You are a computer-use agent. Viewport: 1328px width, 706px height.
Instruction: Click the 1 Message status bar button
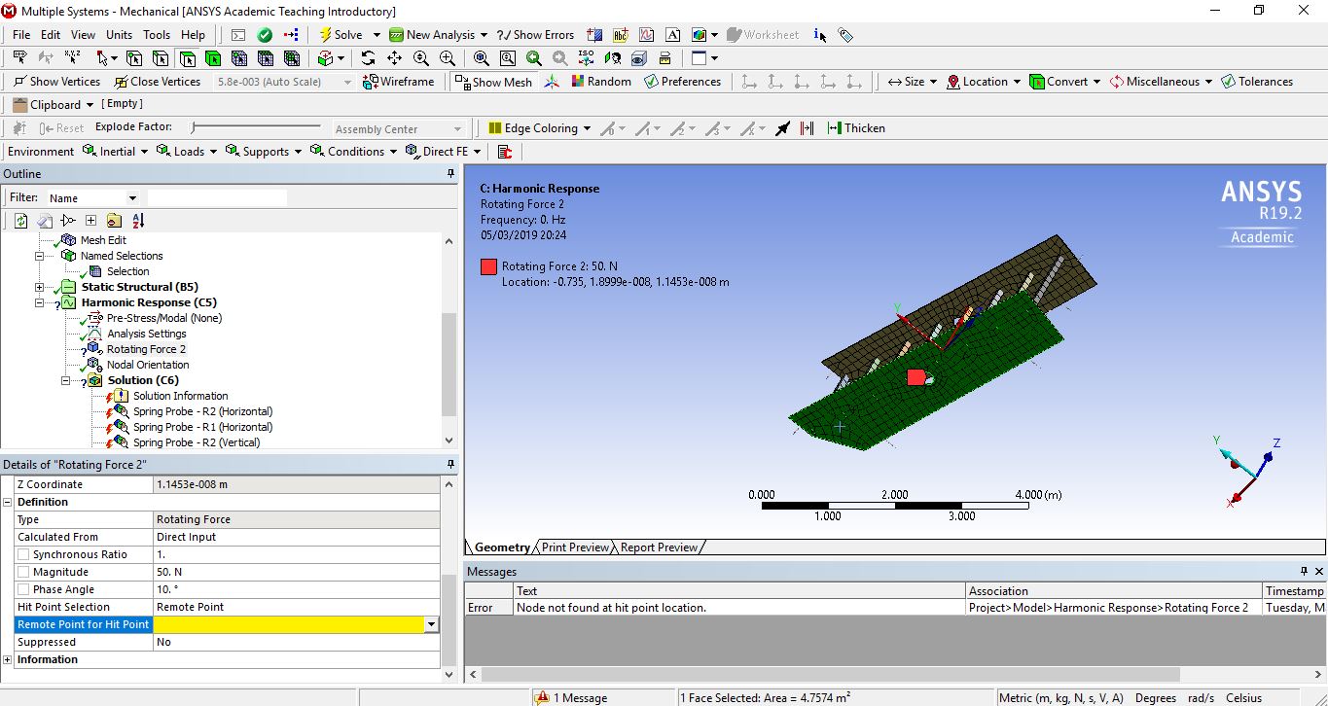click(573, 697)
